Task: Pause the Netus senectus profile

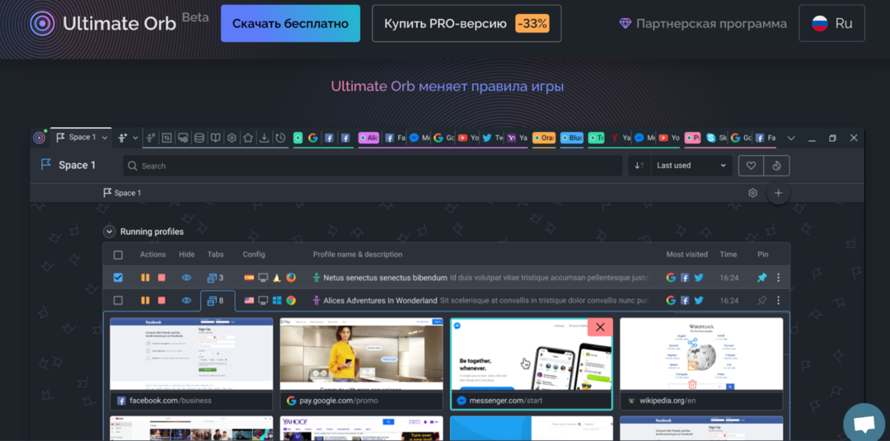Action: (x=145, y=278)
